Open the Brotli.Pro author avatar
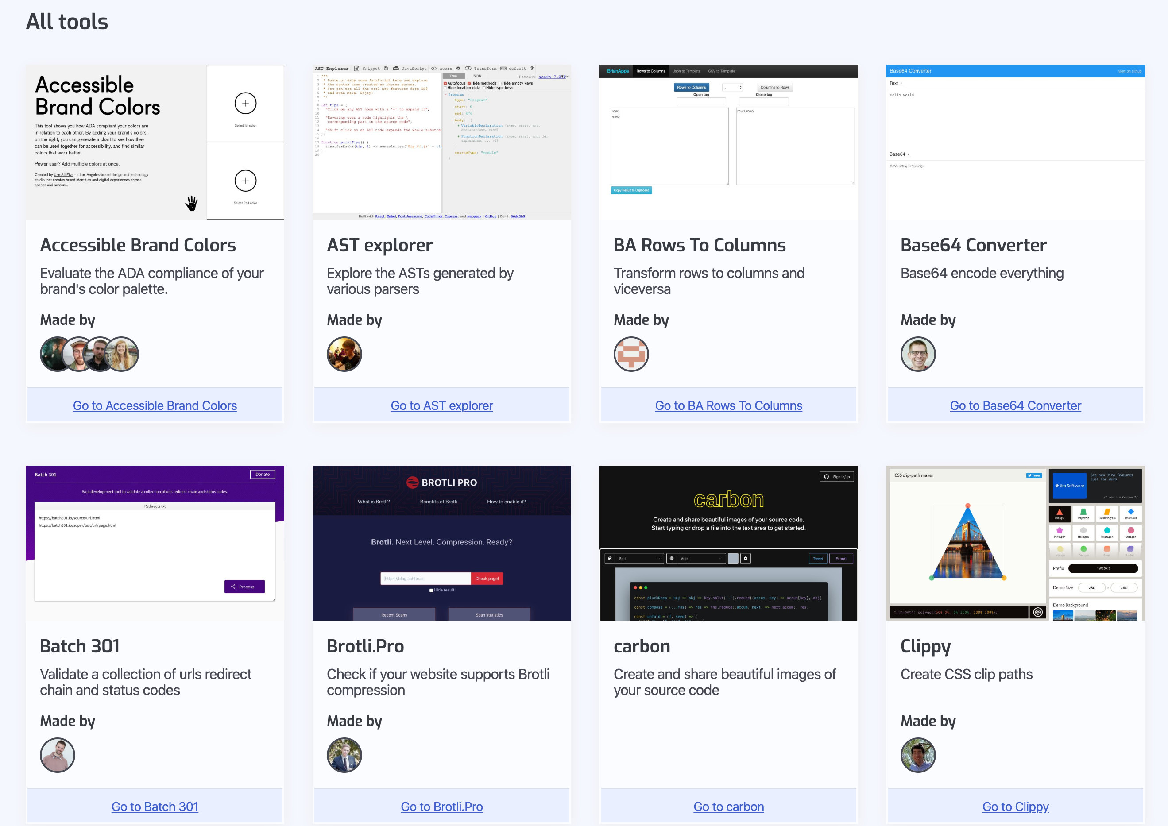This screenshot has width=1168, height=826. pos(344,755)
